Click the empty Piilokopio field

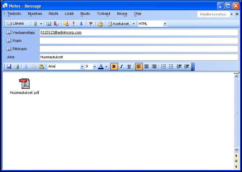(139, 49)
